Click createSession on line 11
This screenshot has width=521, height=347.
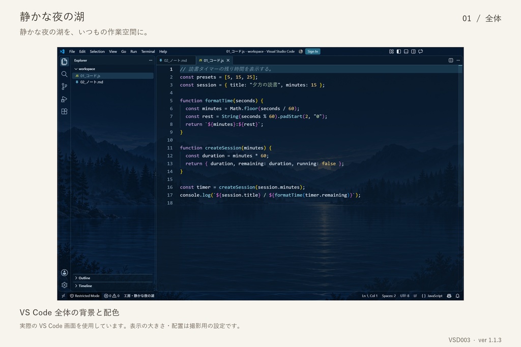click(x=223, y=148)
